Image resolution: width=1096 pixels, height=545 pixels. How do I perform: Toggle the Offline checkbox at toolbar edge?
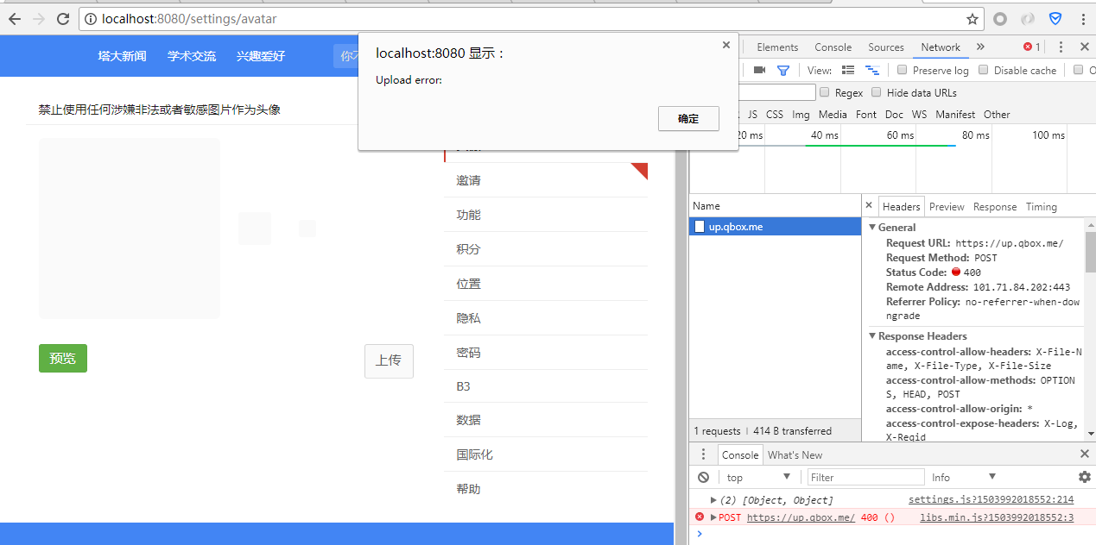pos(1079,70)
